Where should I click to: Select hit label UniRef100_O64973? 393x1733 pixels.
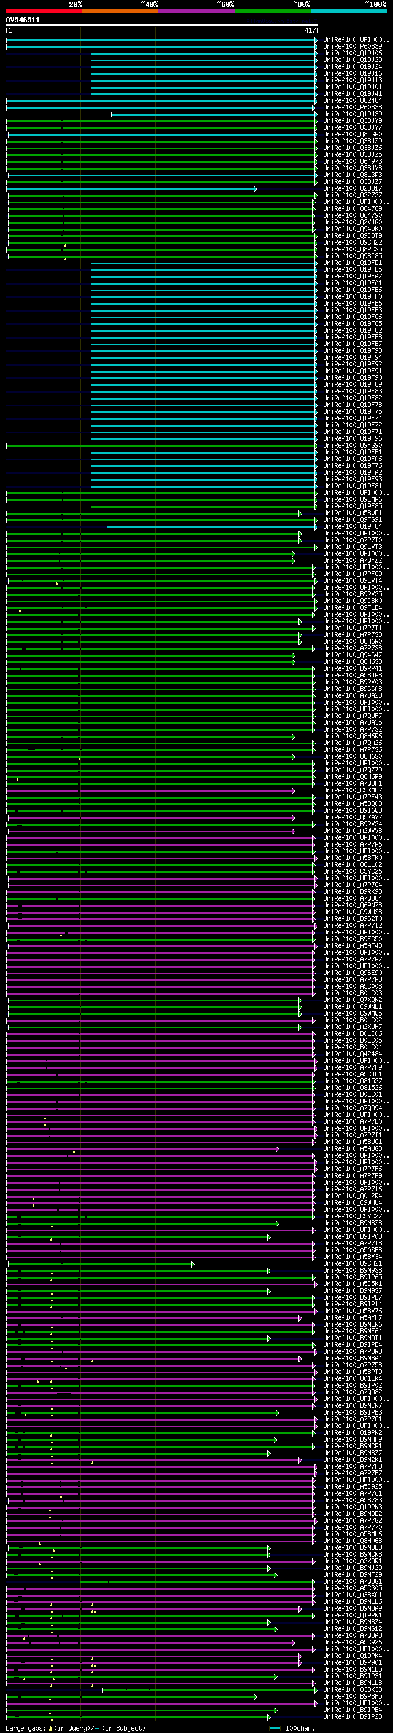tap(352, 162)
